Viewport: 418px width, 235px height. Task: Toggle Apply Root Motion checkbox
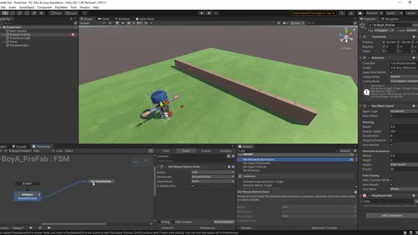(392, 72)
